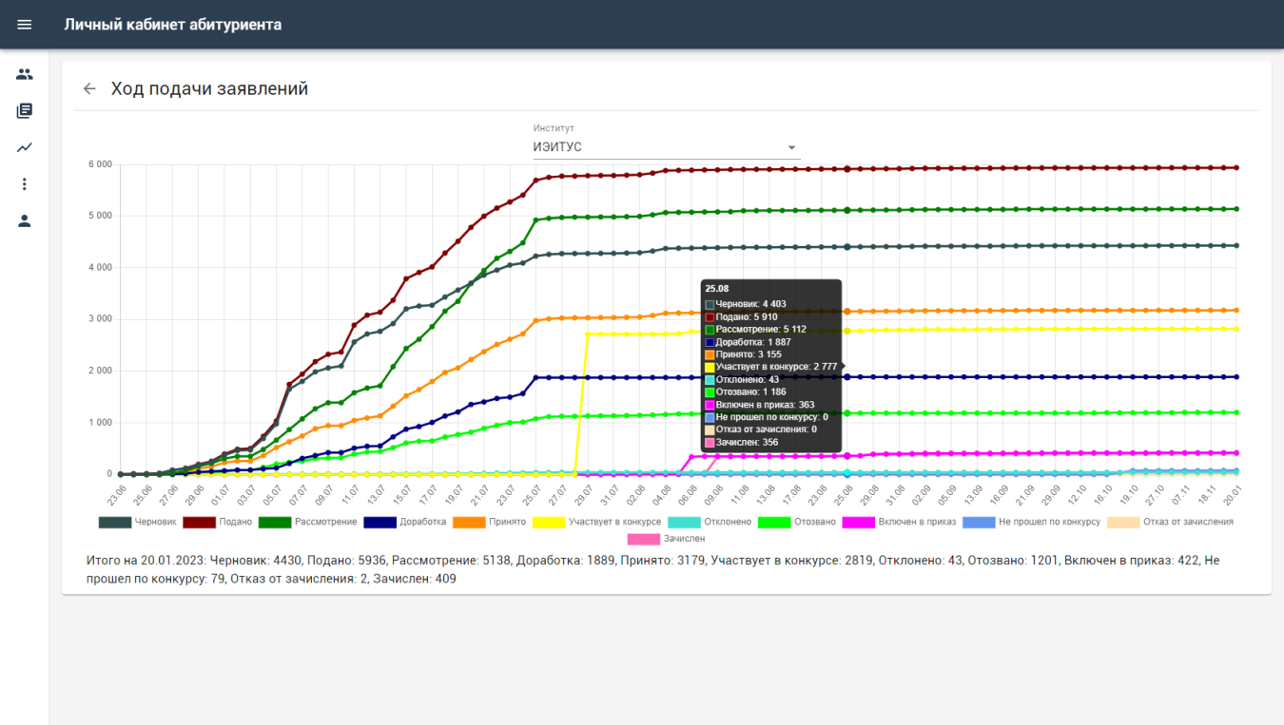Screen dimensions: 1284x725
Task: Open the user profile sidebar icon
Action: coord(25,220)
